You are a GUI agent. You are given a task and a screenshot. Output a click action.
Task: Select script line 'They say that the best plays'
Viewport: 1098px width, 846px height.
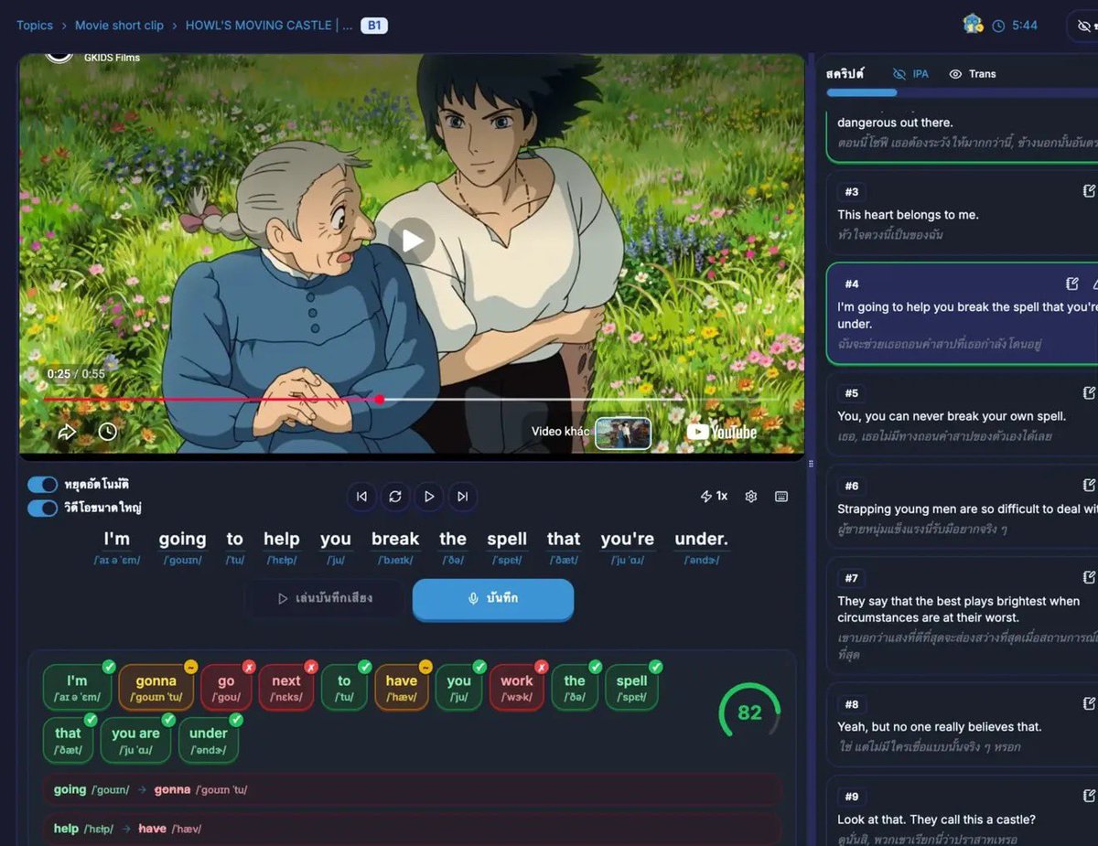coord(962,615)
